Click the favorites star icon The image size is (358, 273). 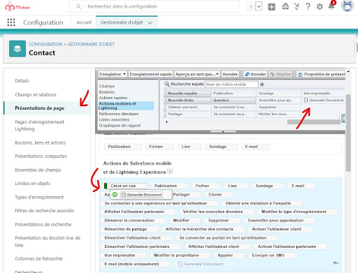[251, 6]
